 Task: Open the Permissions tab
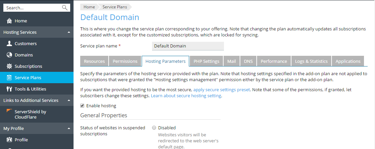click(125, 61)
